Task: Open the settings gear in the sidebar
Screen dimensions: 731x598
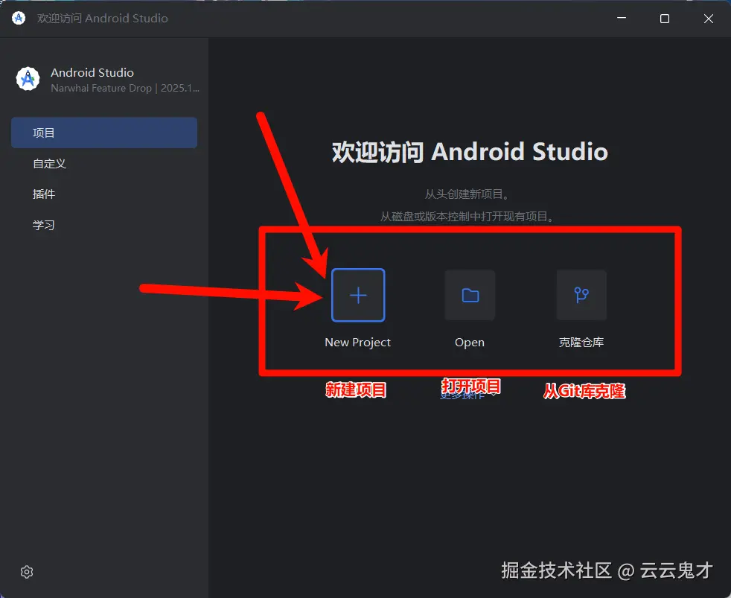Action: point(27,572)
